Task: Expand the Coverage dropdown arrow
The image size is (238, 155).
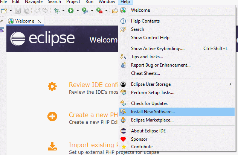Action: 92,11
